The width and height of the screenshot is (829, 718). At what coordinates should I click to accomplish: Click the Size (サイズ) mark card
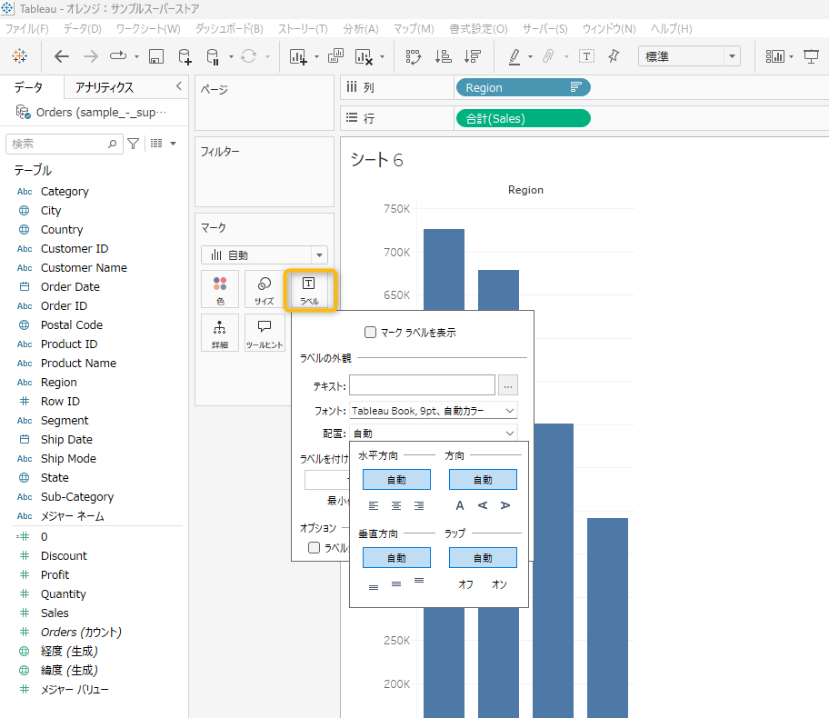[x=264, y=289]
